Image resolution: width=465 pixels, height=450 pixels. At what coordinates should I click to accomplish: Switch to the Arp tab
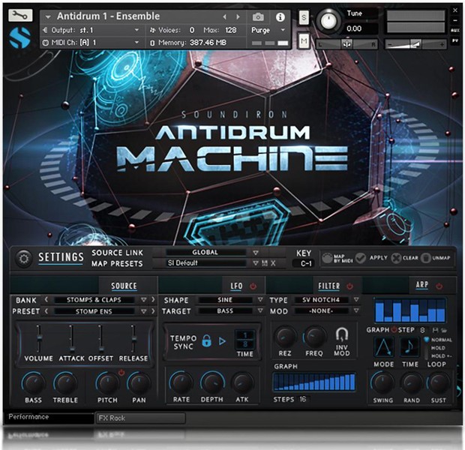pos(421,285)
